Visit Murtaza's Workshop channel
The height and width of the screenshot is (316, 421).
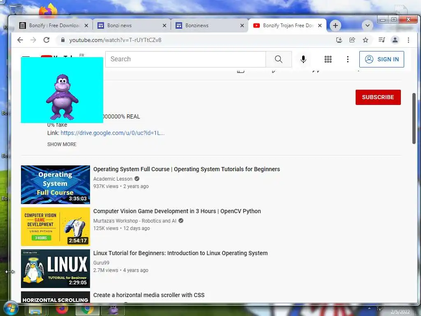coord(135,221)
